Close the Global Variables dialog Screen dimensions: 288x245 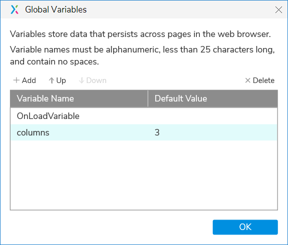(278, 9)
